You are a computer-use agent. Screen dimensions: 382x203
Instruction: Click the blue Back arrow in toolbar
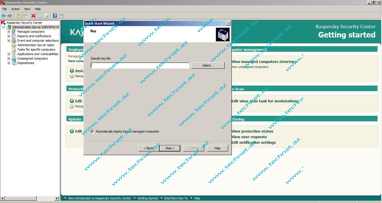coord(3,16)
